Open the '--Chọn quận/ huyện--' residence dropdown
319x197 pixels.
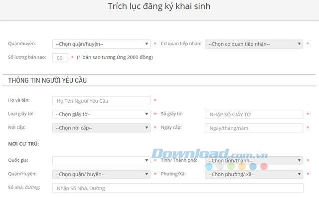101,174
